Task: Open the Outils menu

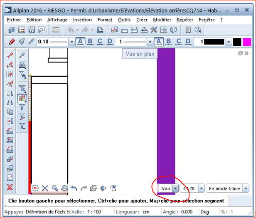Action: pos(124,20)
